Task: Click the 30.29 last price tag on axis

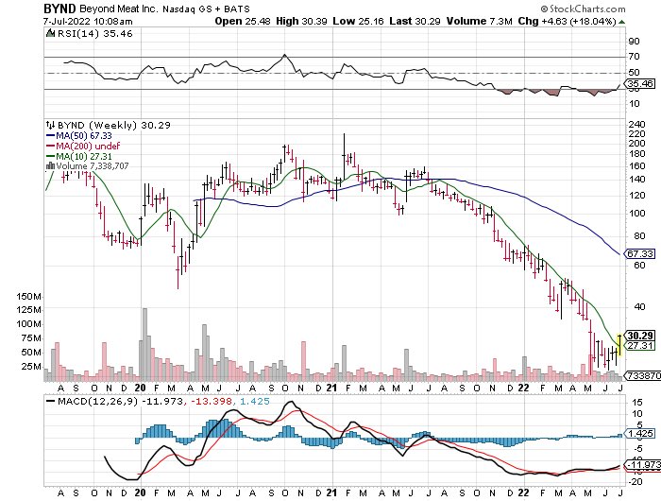Action: pyautogui.click(x=641, y=336)
